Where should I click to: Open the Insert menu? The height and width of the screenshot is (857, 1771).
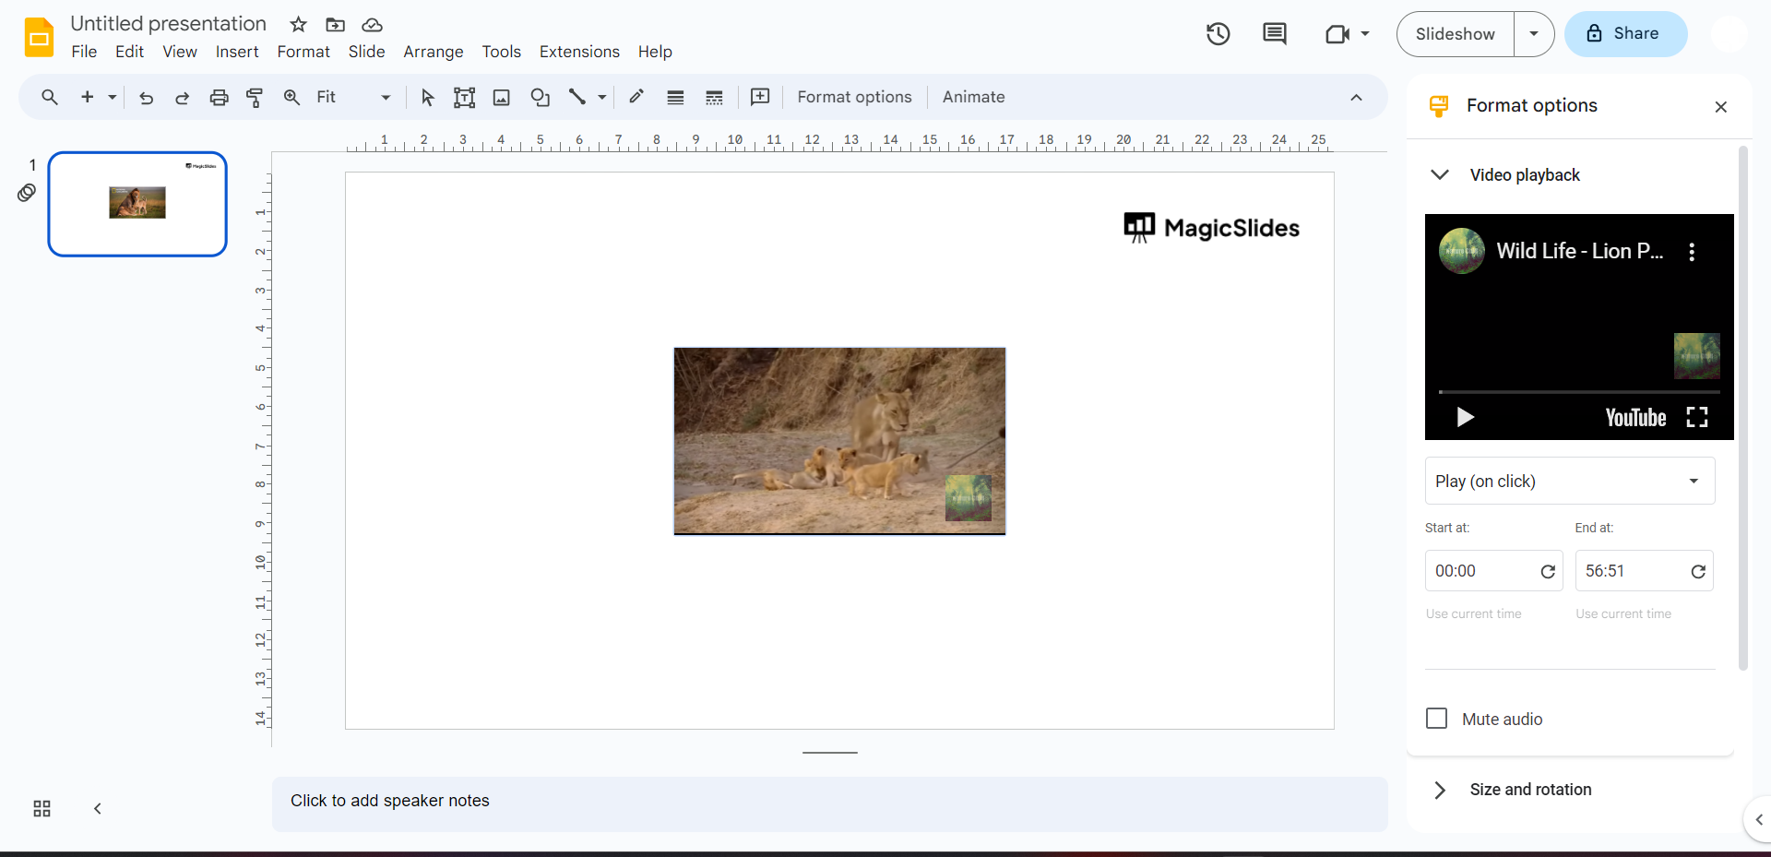[x=236, y=52]
